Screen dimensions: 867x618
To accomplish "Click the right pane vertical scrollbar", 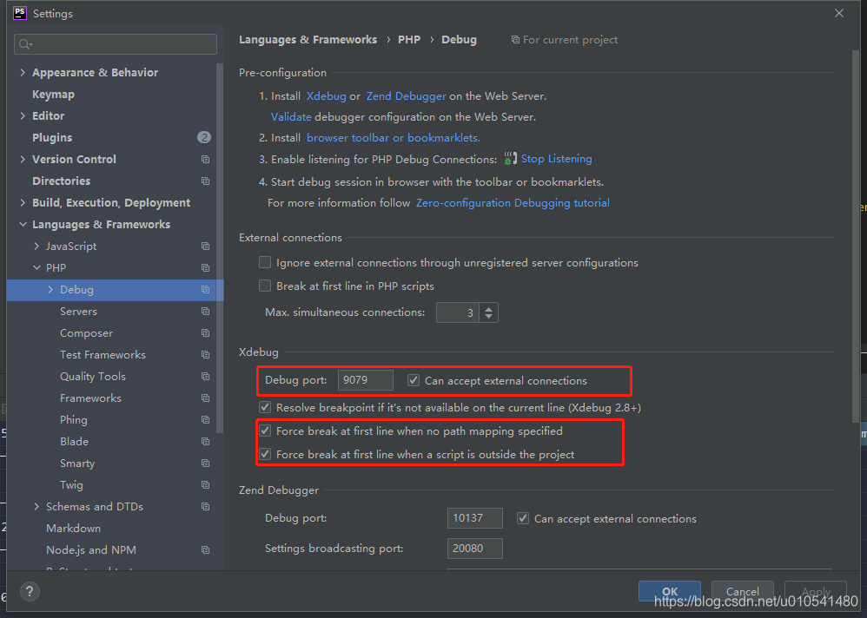I will [x=856, y=234].
